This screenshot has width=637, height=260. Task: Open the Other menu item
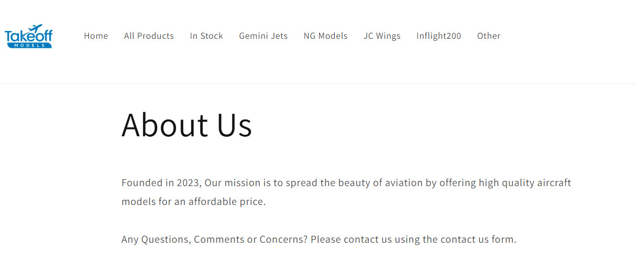click(489, 36)
